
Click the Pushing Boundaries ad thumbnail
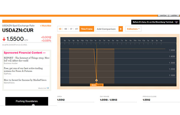[27, 101]
